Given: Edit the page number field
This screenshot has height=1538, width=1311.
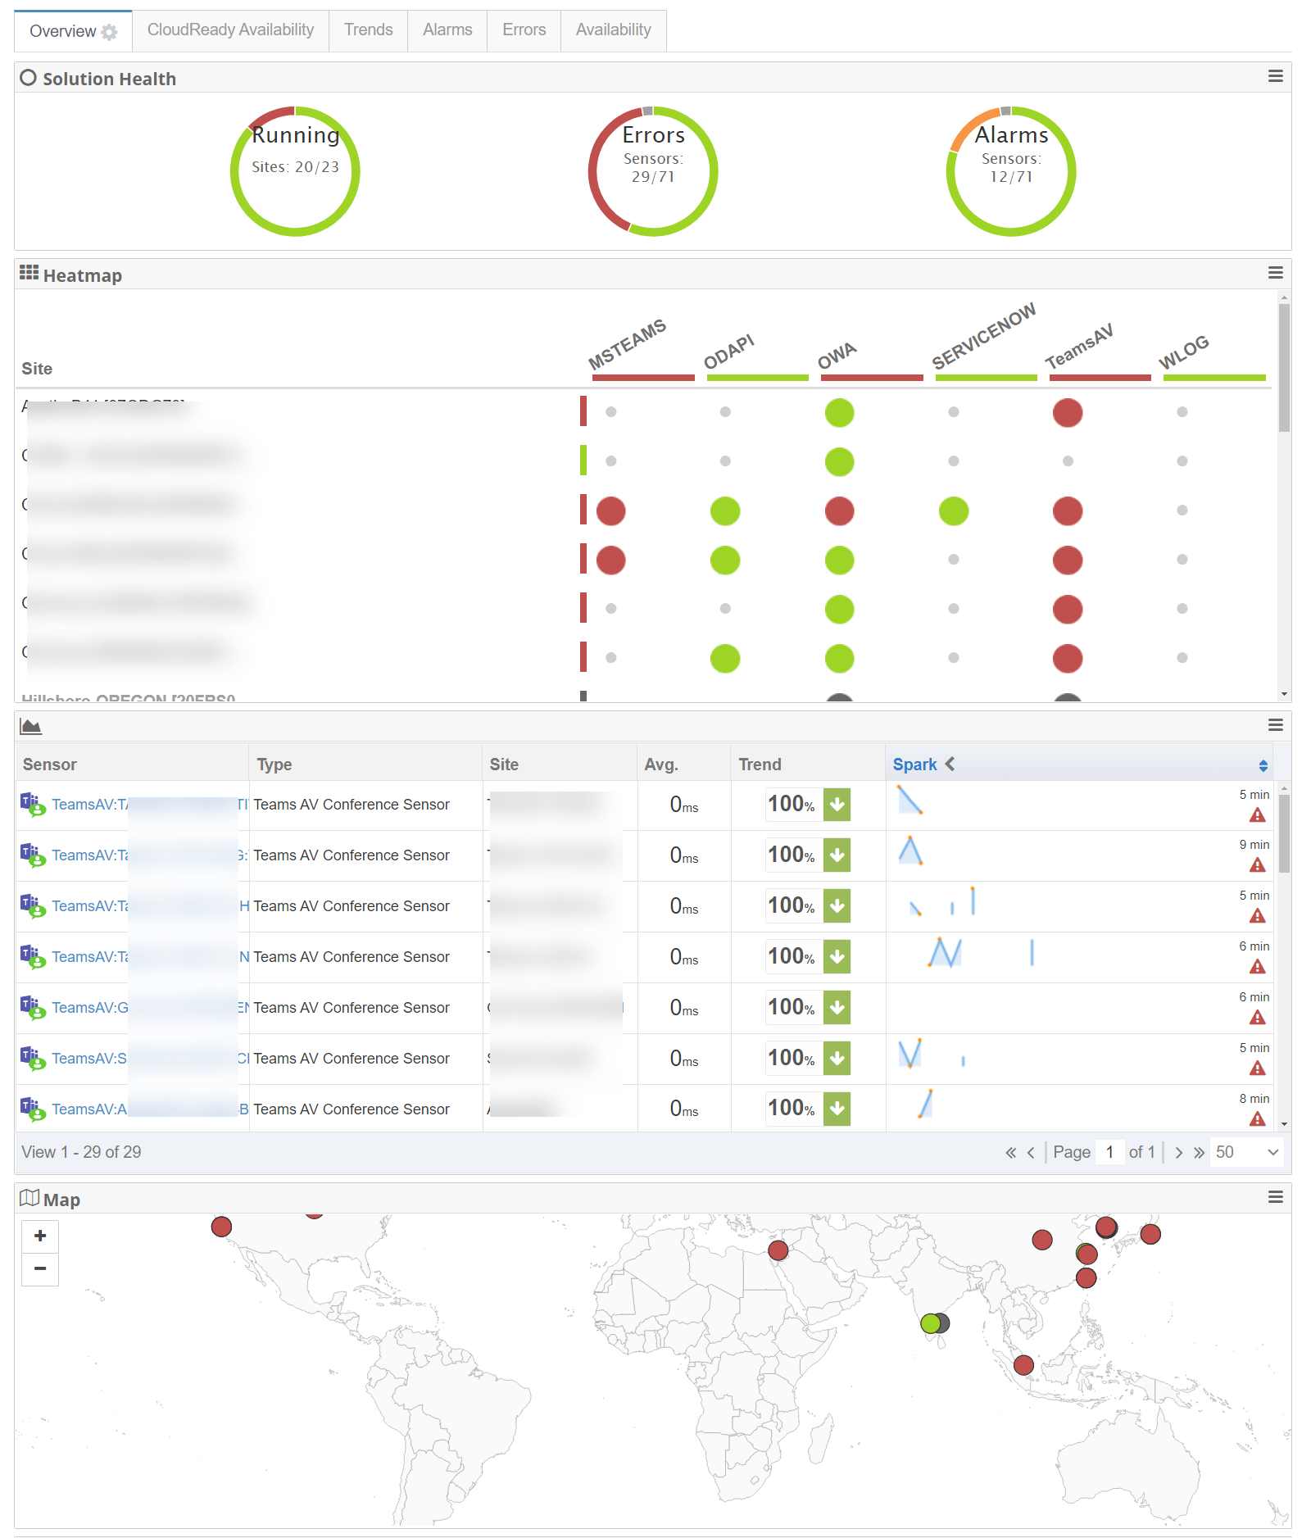Looking at the screenshot, I should coord(1109,1153).
